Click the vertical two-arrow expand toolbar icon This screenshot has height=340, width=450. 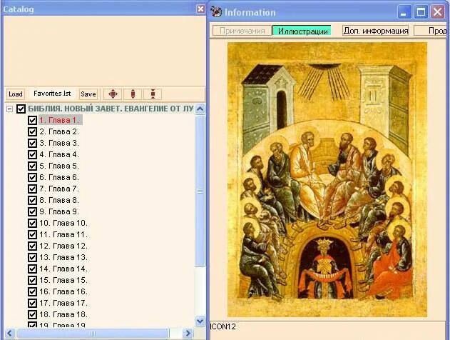(133, 94)
